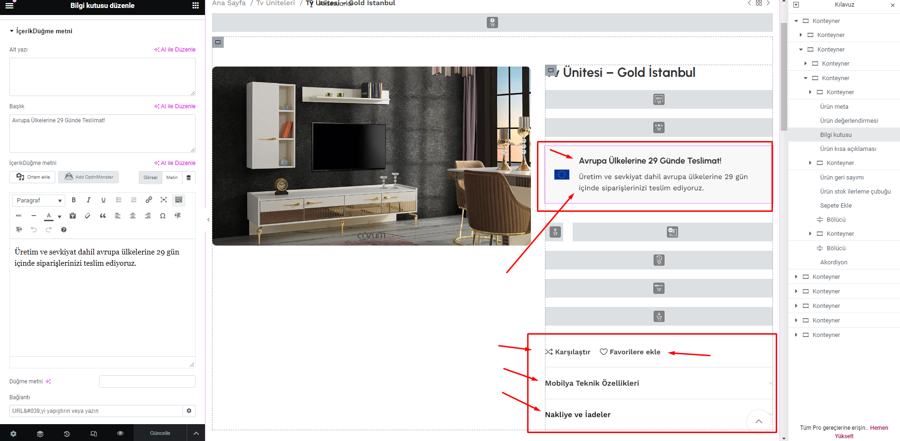Click the TV unit product image

[371, 156]
